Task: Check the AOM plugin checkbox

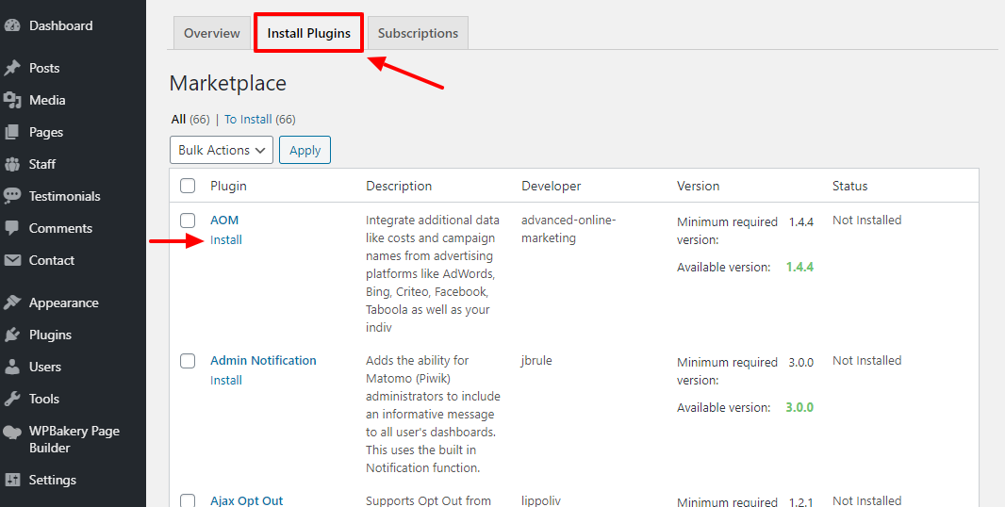Action: pyautogui.click(x=188, y=221)
